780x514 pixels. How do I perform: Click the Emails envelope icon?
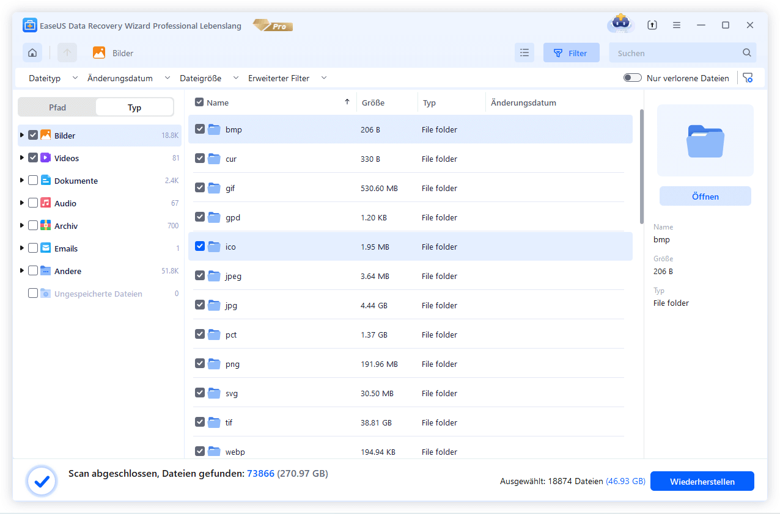click(46, 248)
